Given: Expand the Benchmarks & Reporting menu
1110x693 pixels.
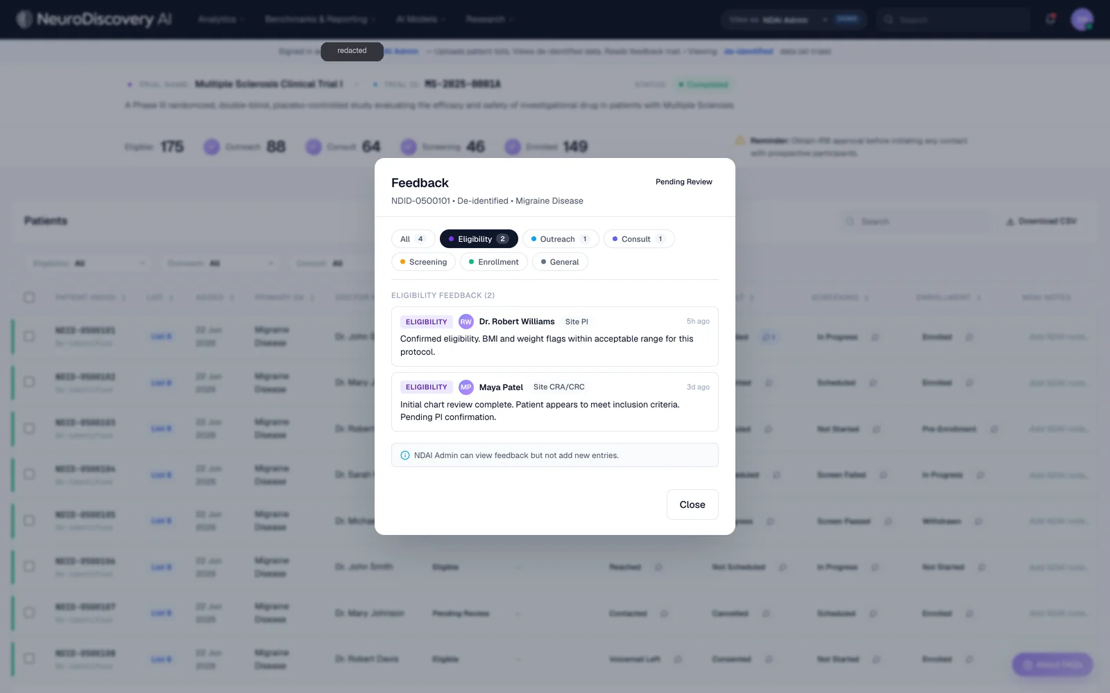Looking at the screenshot, I should [321, 19].
